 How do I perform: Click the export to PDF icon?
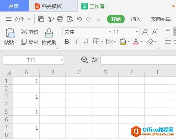click(51, 19)
